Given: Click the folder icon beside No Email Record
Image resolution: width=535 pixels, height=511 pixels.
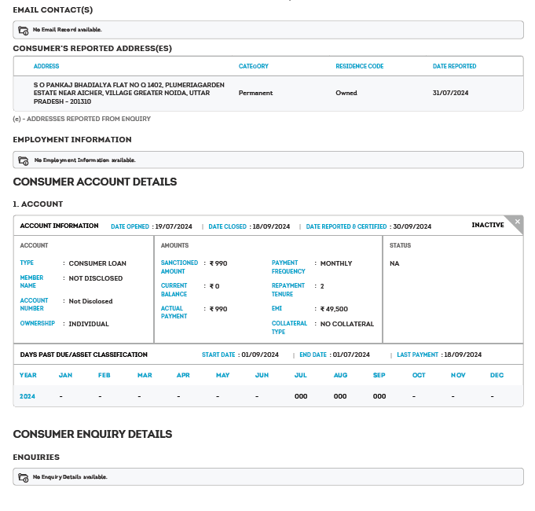Looking at the screenshot, I should (x=24, y=30).
